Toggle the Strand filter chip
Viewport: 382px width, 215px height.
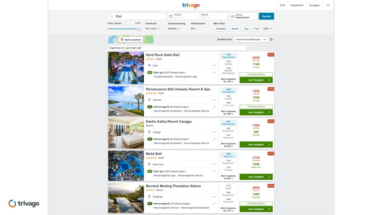point(235,29)
